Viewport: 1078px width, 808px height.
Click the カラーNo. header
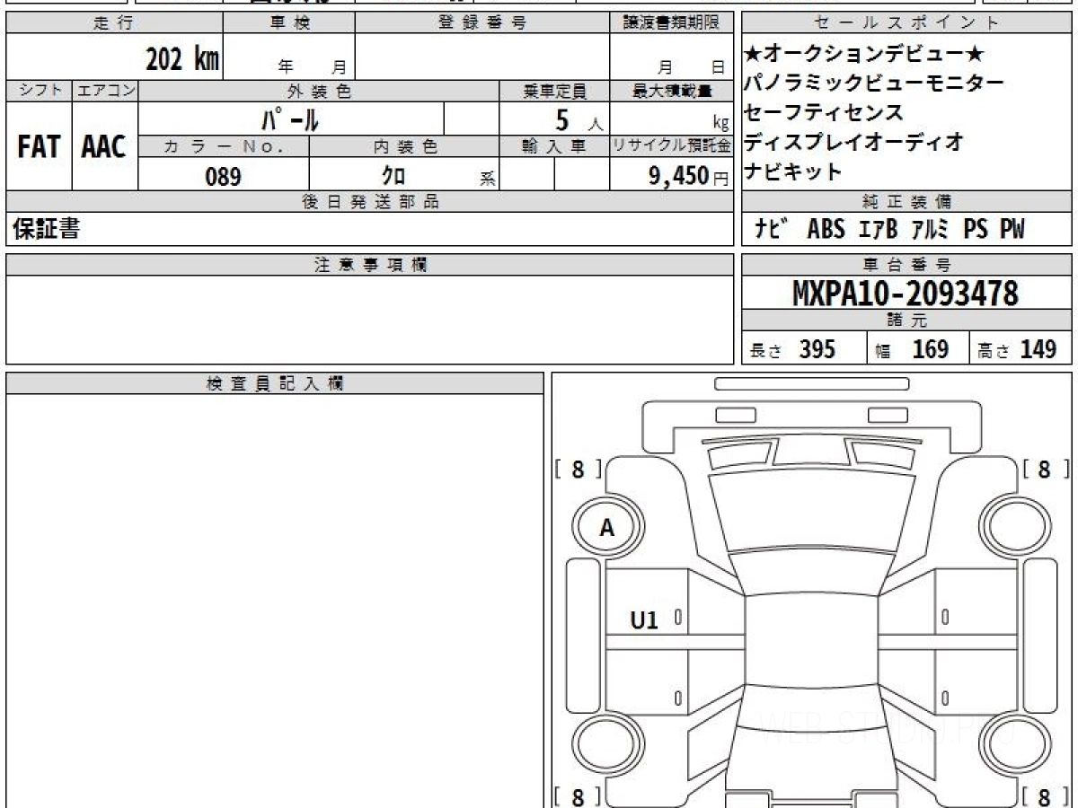(224, 146)
